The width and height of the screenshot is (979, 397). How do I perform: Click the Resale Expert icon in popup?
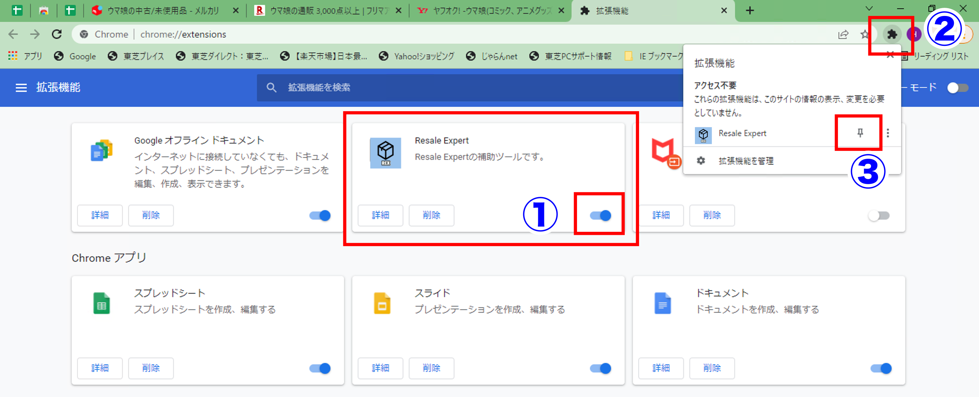pos(703,135)
